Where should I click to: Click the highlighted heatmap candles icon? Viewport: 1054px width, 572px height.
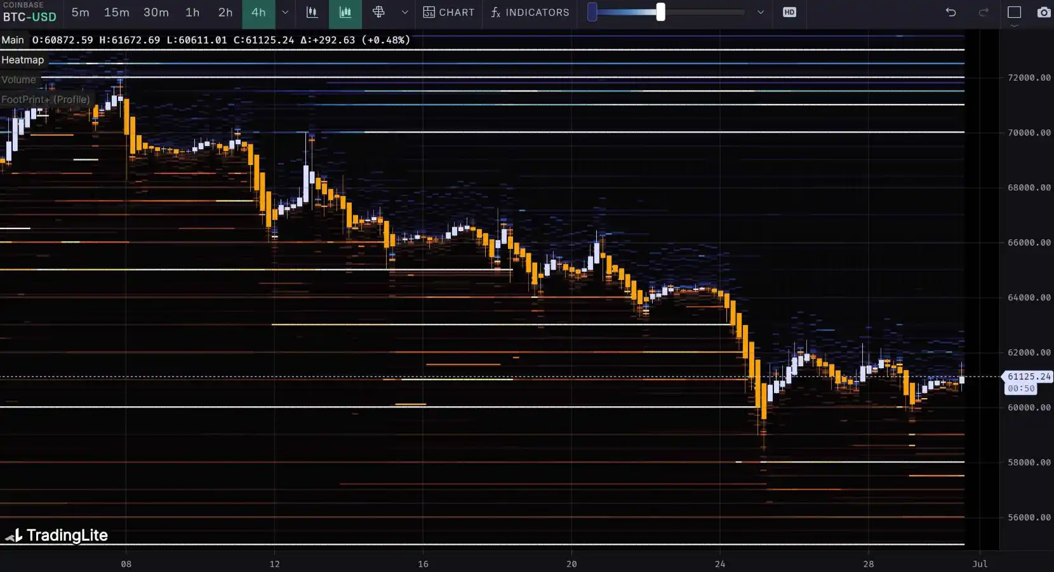coord(345,13)
